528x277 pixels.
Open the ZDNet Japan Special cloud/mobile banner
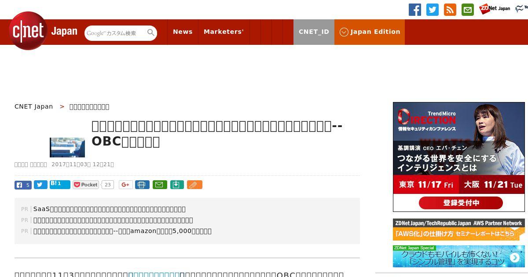click(x=459, y=256)
